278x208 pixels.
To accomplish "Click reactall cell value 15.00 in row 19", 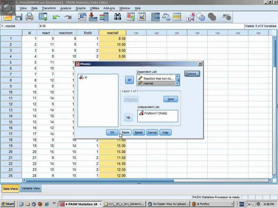I will (113, 146).
